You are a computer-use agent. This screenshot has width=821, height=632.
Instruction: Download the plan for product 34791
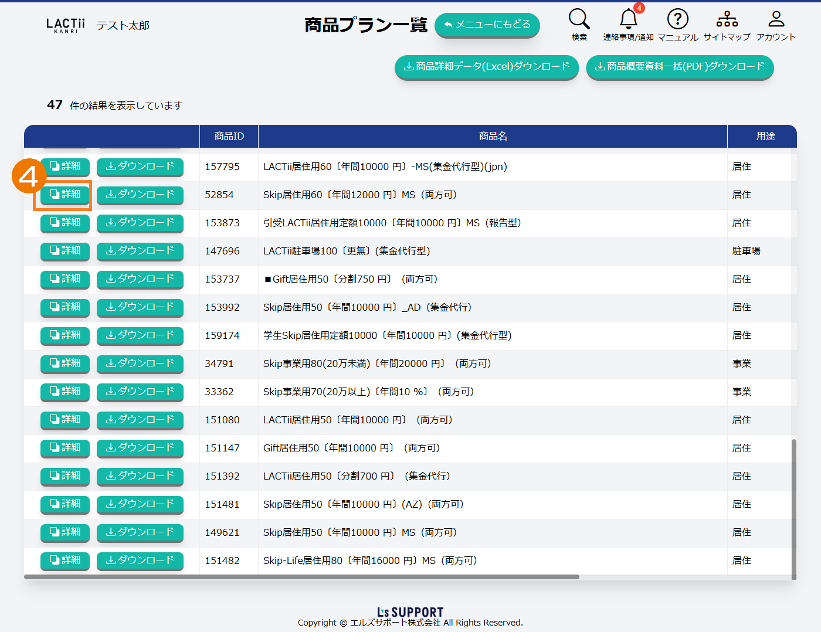pyautogui.click(x=140, y=363)
